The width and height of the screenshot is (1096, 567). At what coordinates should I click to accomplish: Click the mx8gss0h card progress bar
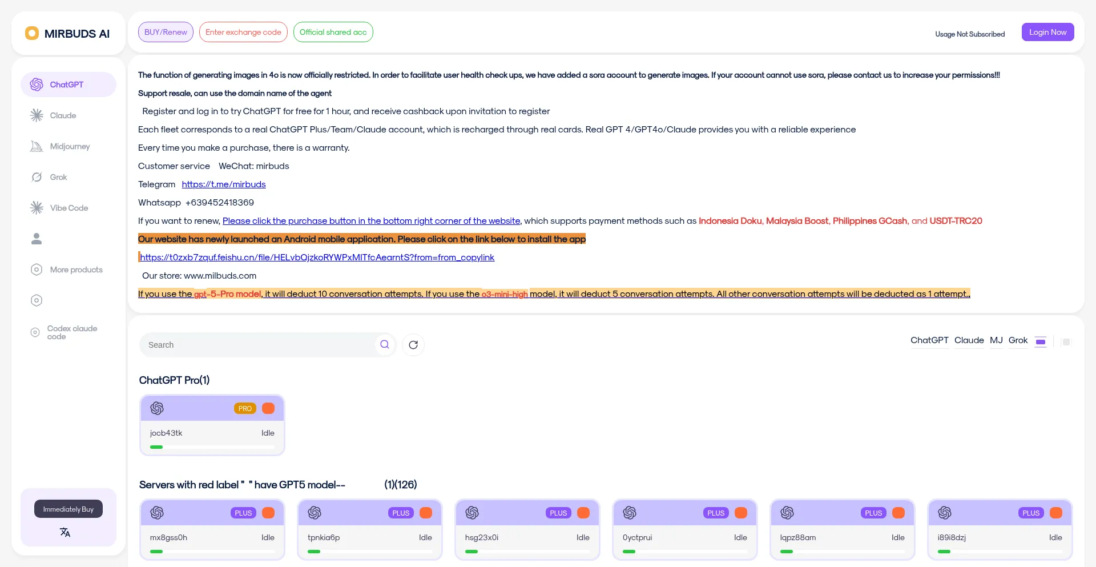[212, 552]
